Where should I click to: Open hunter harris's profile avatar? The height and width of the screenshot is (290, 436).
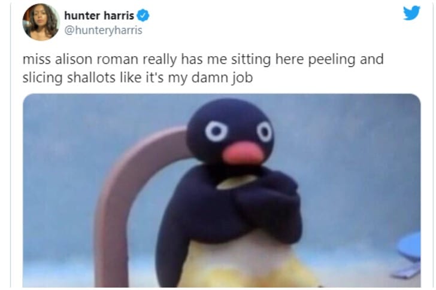point(41,22)
